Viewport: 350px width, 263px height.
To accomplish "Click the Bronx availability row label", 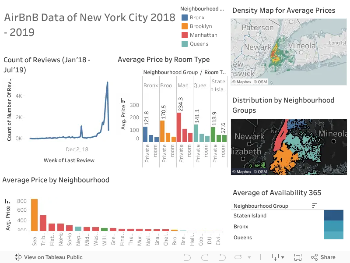I will click(x=241, y=227).
